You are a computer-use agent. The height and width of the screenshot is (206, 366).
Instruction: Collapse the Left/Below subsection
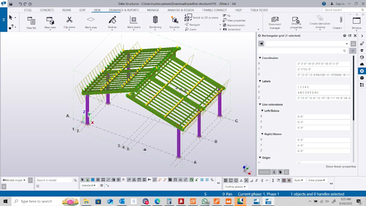(262, 111)
